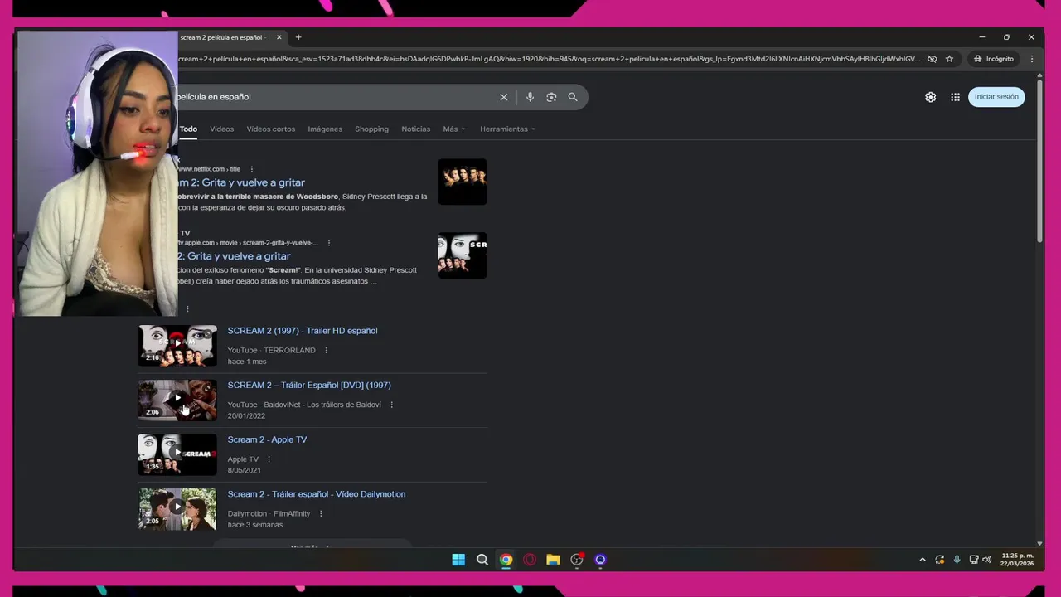
Task: Expand the Más search filter dropdown
Action: (454, 129)
